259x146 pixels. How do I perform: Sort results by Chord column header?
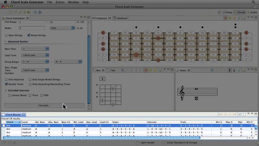click(x=13, y=122)
